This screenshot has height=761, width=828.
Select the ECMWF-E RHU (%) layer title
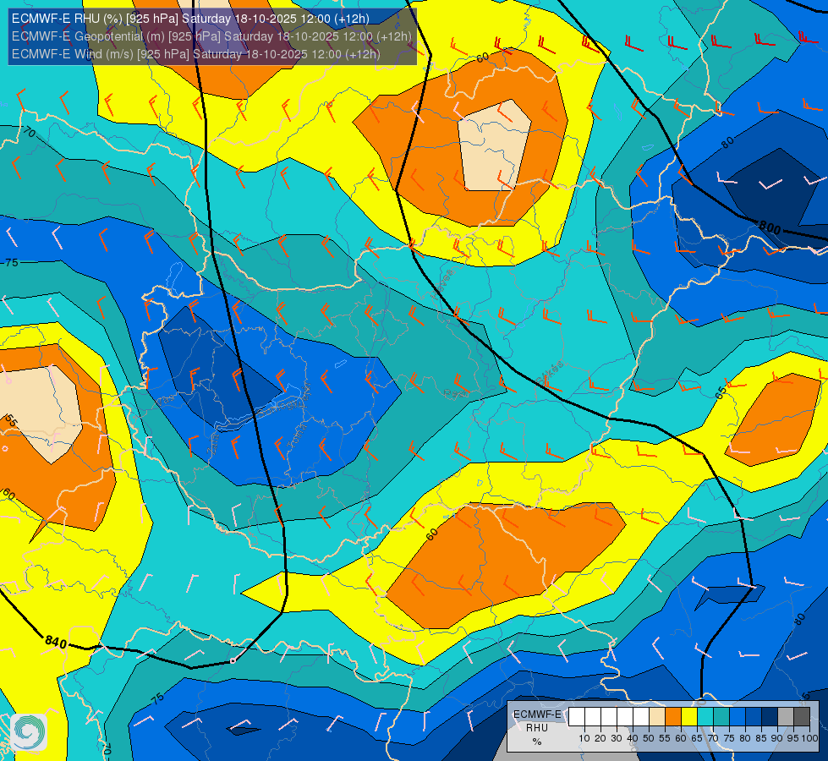click(x=190, y=19)
